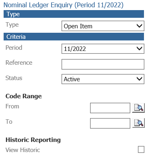The height and width of the screenshot is (165, 150).
Task: Tick the View Historic checkbox
Action: pyautogui.click(x=141, y=150)
